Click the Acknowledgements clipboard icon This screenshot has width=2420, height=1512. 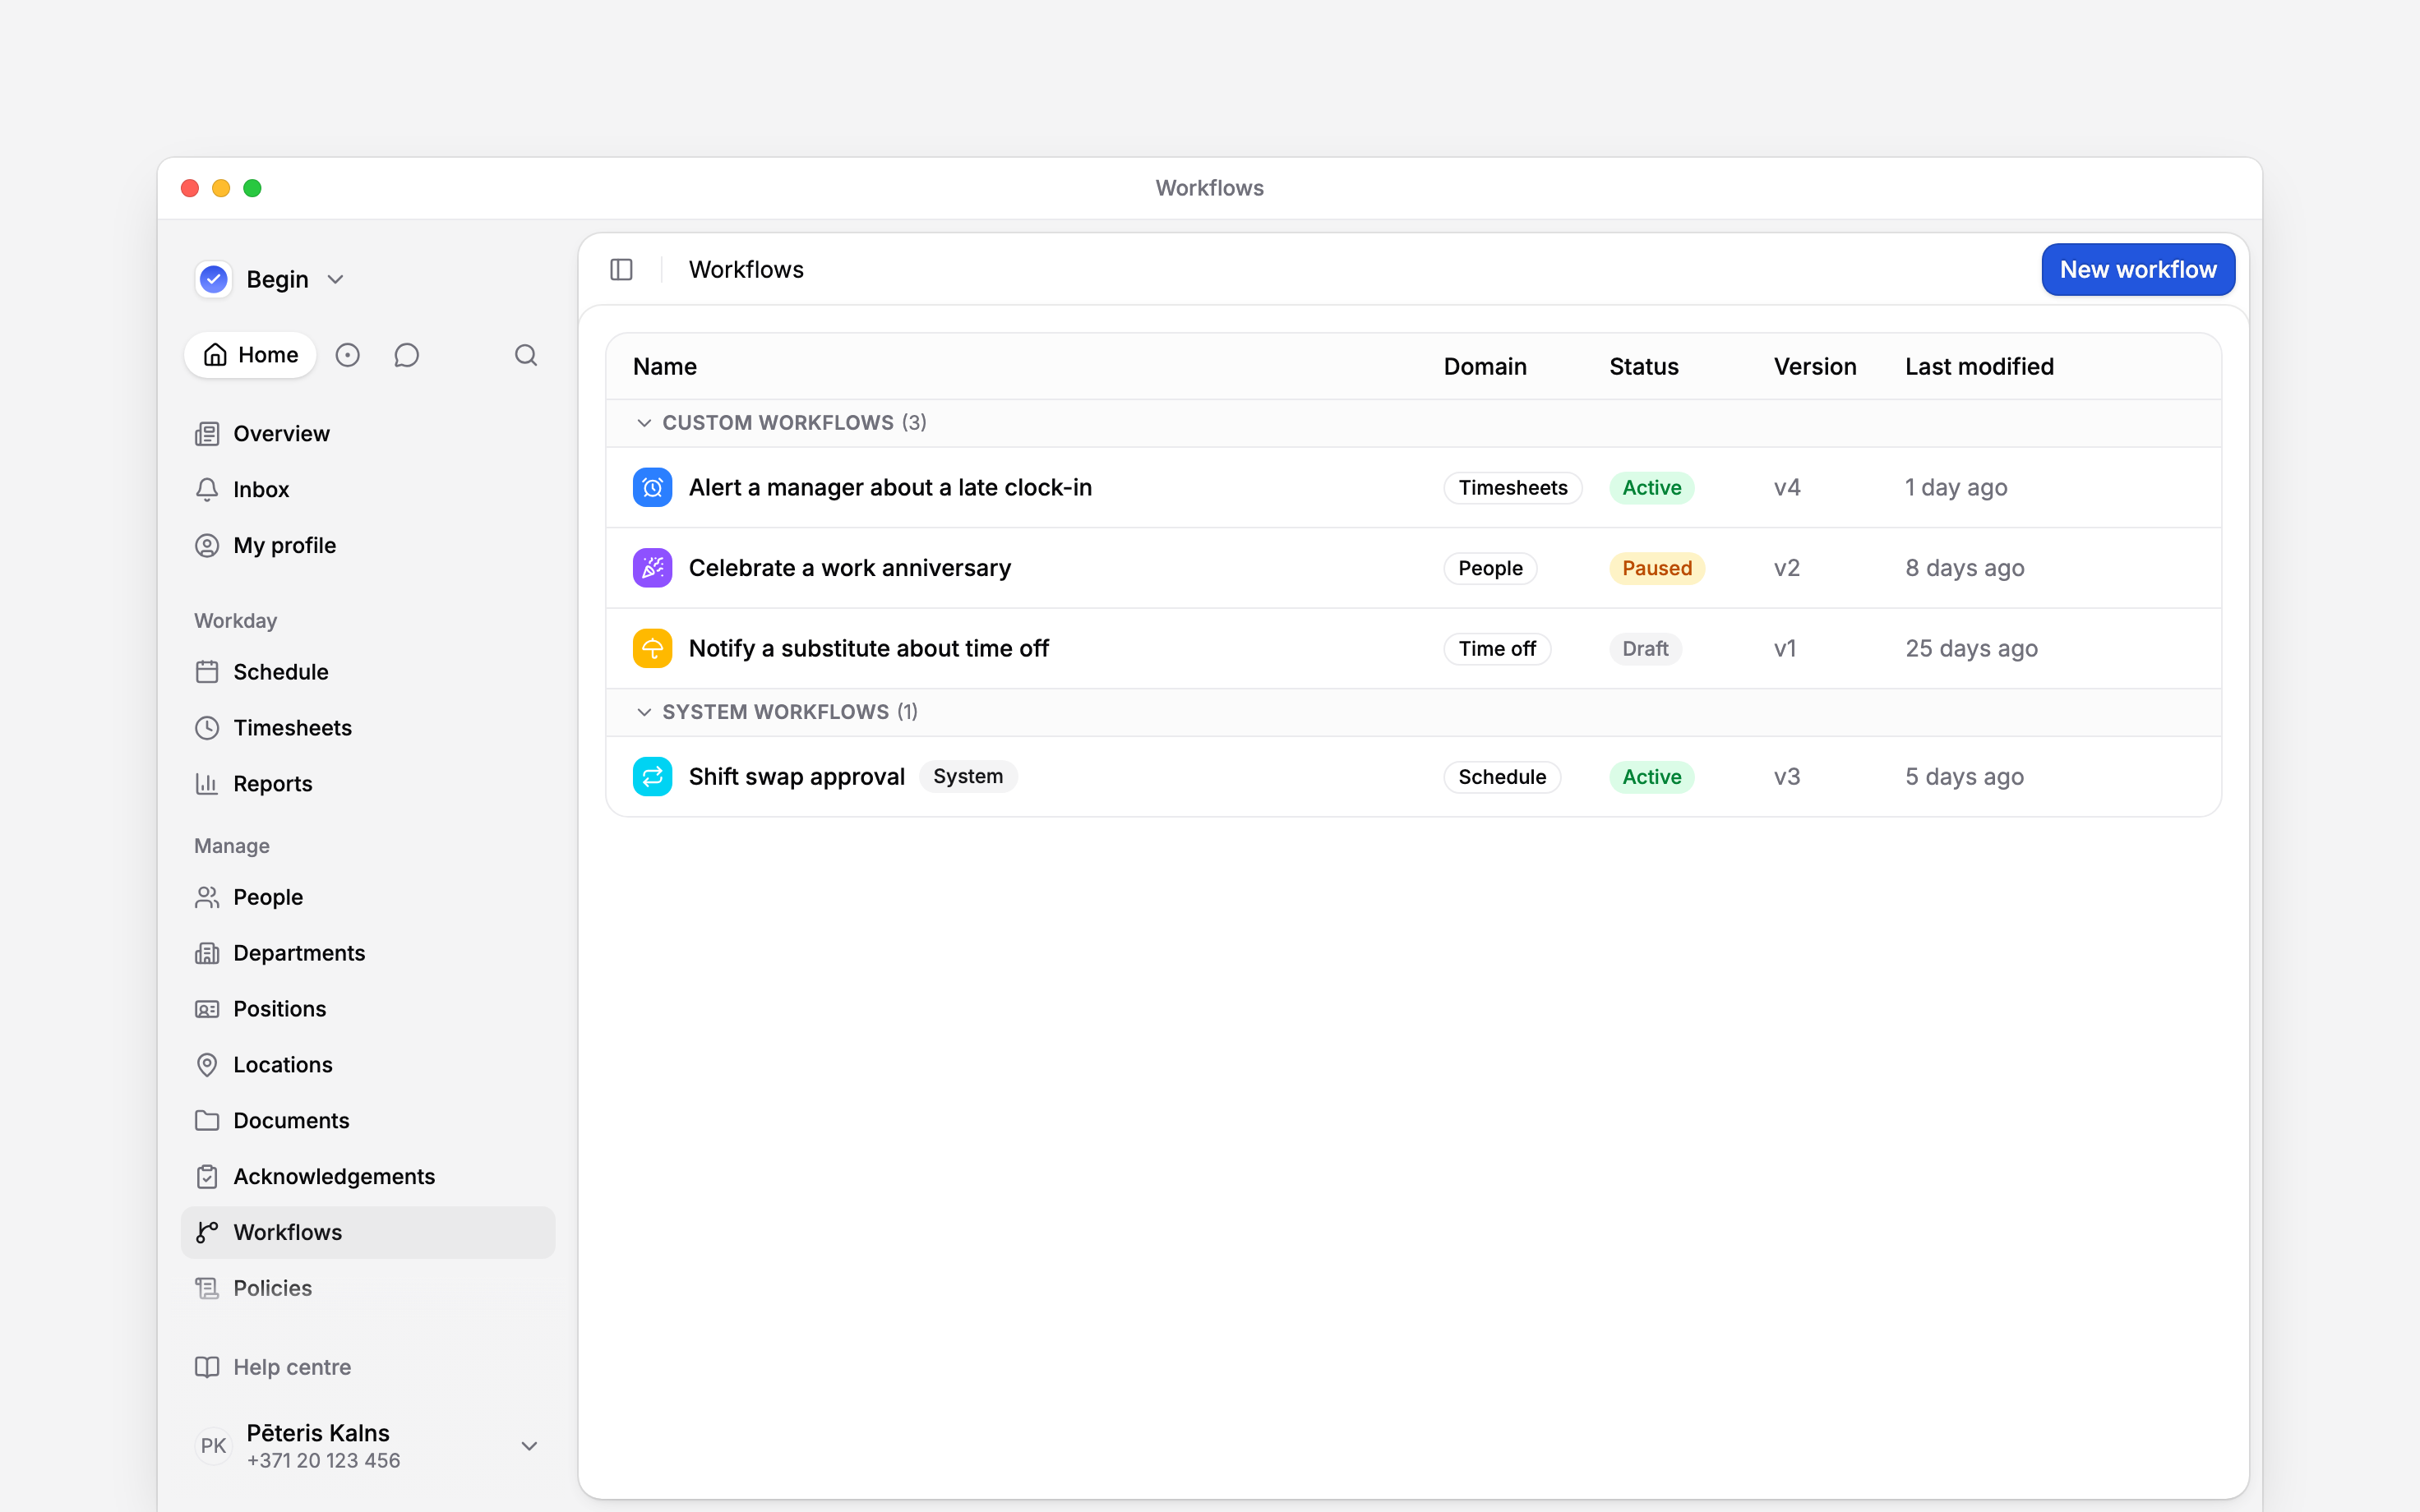(207, 1177)
